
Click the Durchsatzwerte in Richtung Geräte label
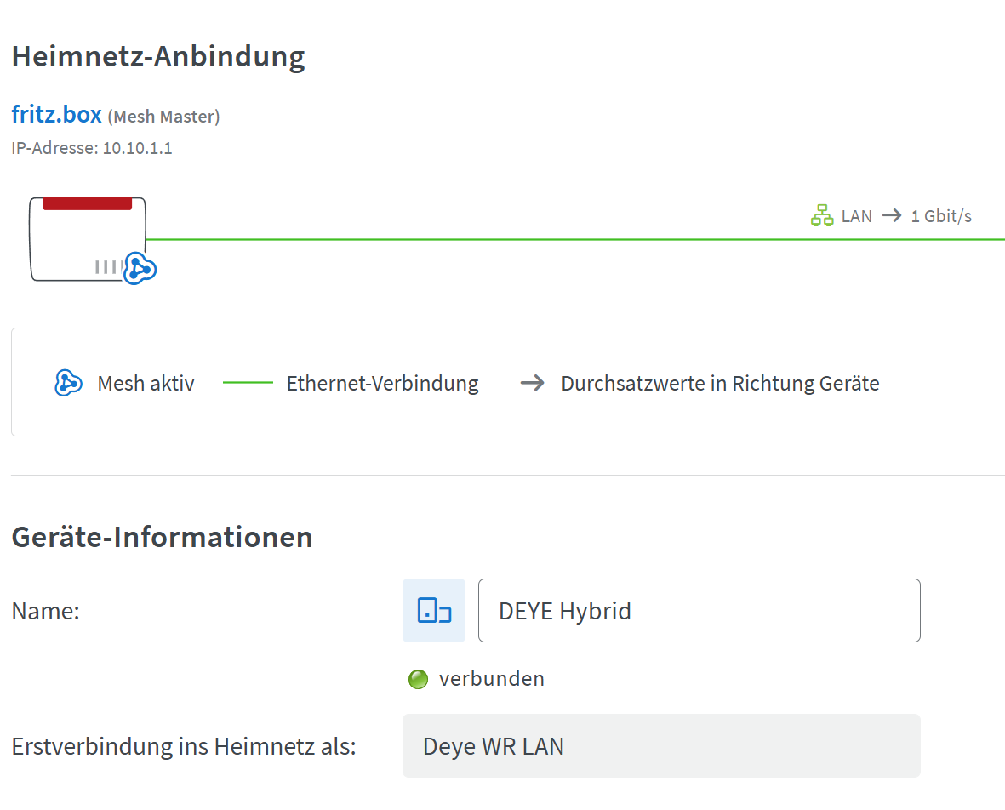pos(720,383)
